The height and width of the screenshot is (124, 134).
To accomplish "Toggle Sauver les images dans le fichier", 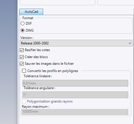I will point(22,64).
